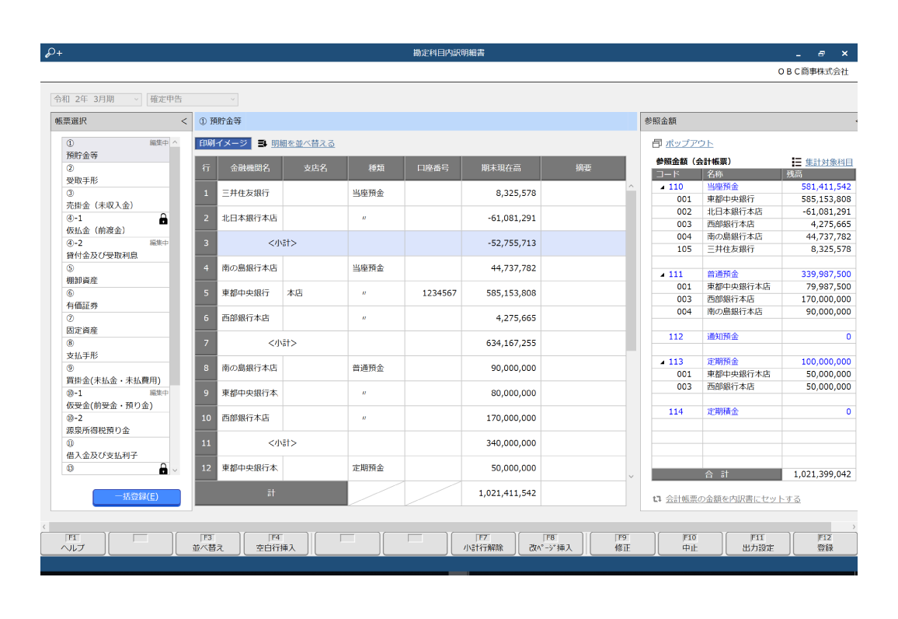Screen dimensions: 898x619
Task: Click F1 ヘルプ function key button
Action: [x=73, y=544]
